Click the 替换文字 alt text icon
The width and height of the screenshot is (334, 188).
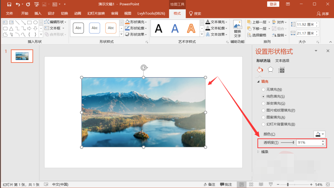coord(237,28)
